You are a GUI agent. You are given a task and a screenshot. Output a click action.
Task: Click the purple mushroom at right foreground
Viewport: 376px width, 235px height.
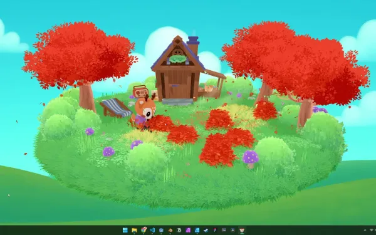pos(250,159)
